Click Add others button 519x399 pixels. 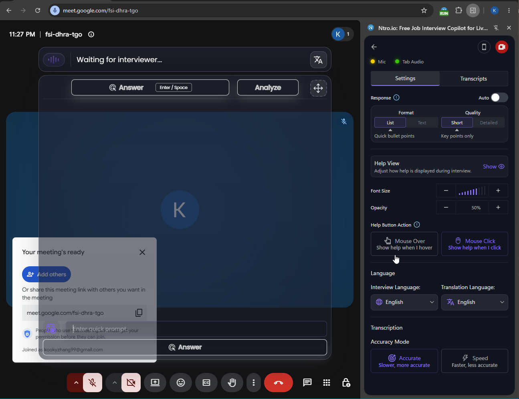[x=46, y=274]
